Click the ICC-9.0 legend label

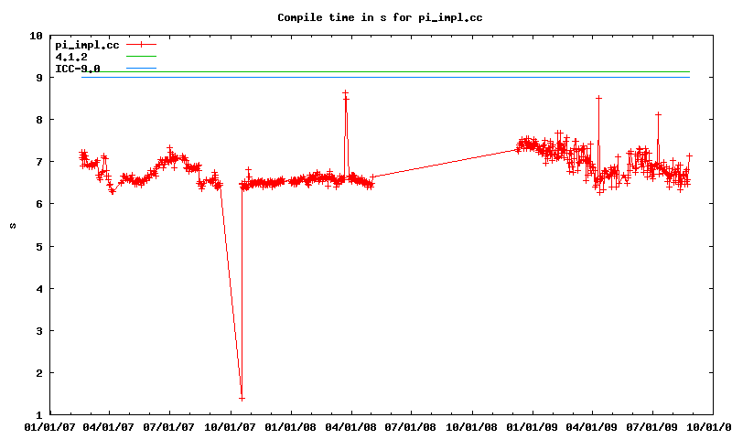[78, 69]
